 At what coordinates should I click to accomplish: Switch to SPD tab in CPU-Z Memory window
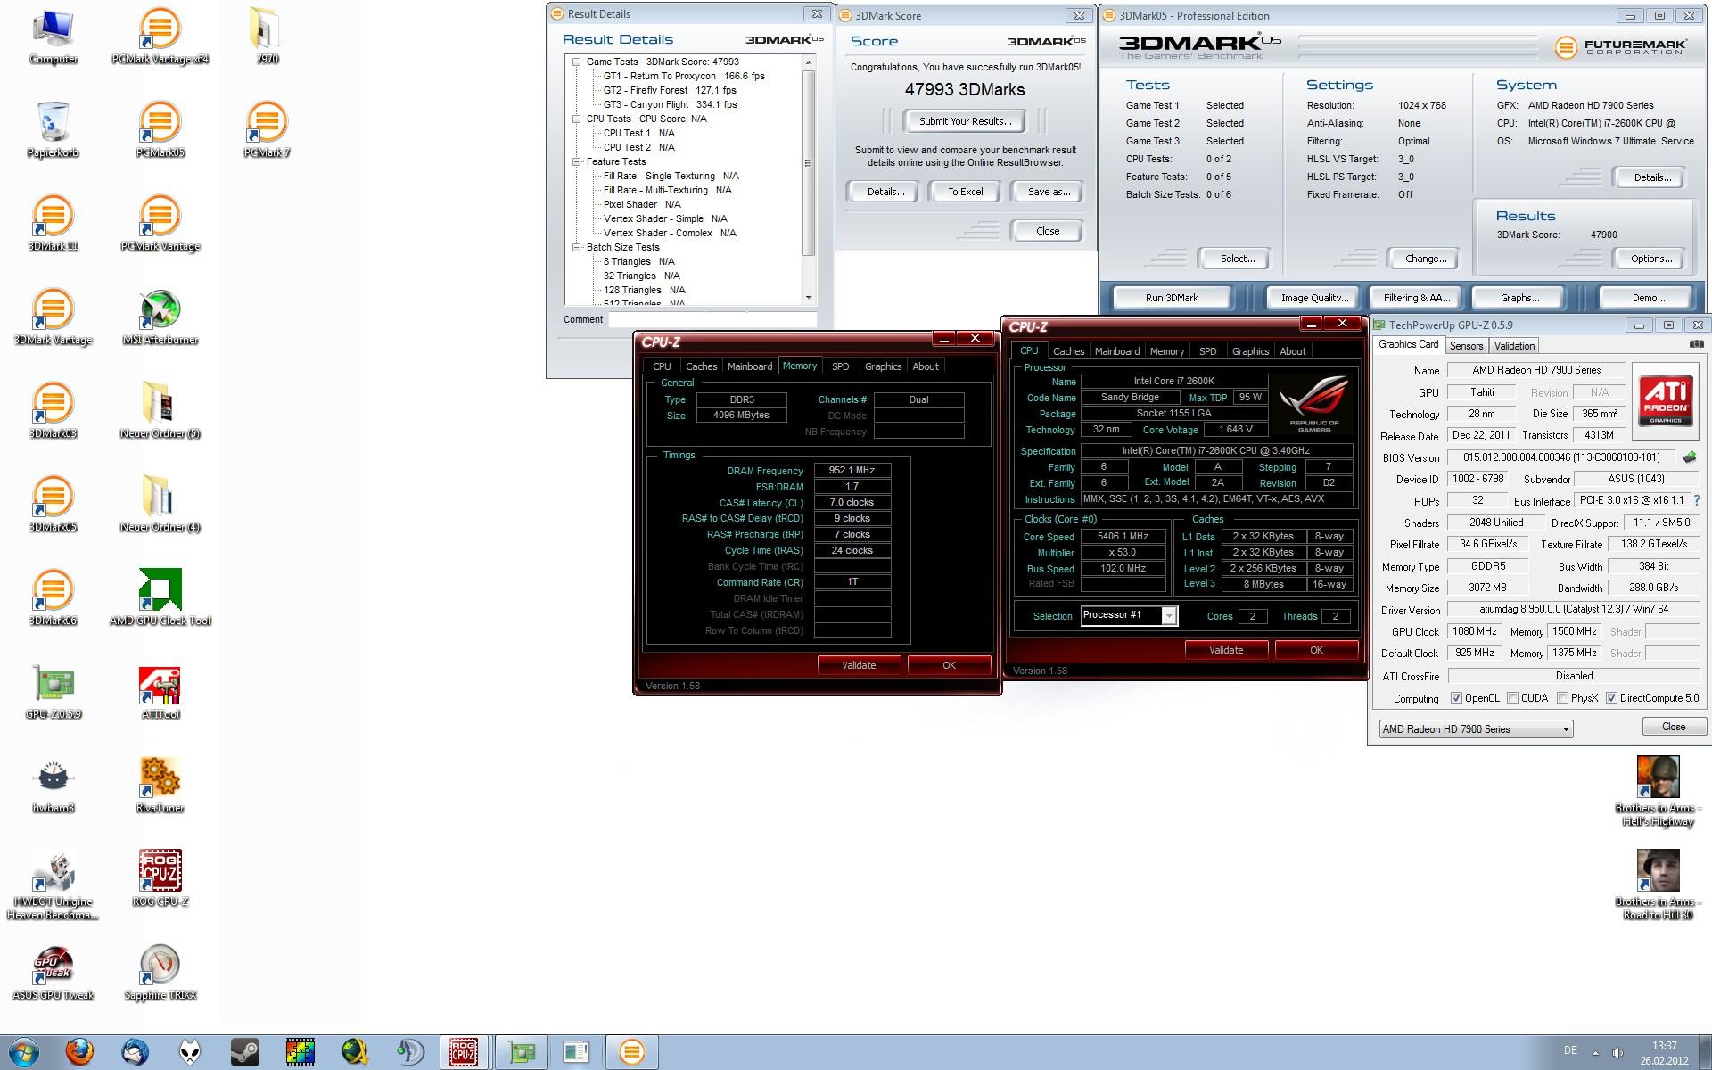coord(840,366)
